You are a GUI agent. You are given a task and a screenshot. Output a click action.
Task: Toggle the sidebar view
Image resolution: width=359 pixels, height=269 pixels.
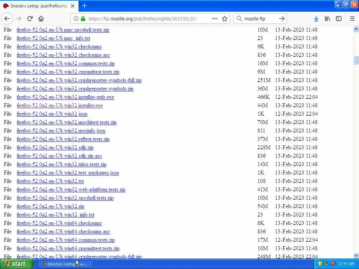pyautogui.click(x=339, y=19)
